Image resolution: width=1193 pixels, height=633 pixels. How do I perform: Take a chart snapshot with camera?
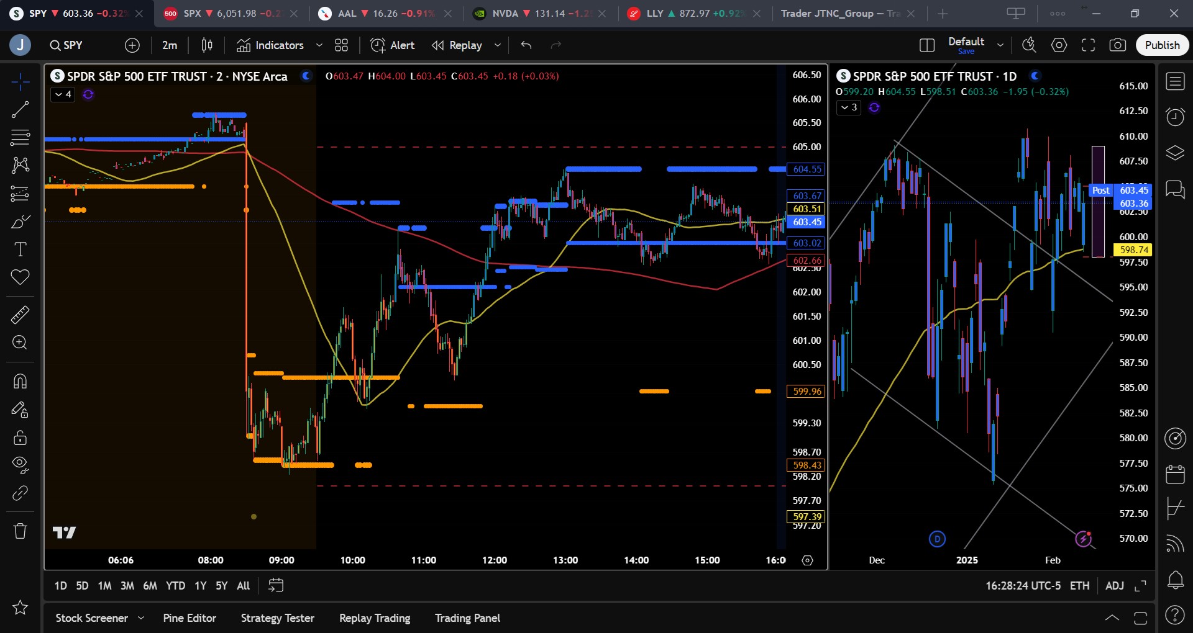(x=1117, y=45)
